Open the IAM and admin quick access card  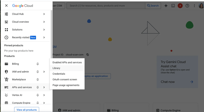pyautogui.click(x=77, y=107)
